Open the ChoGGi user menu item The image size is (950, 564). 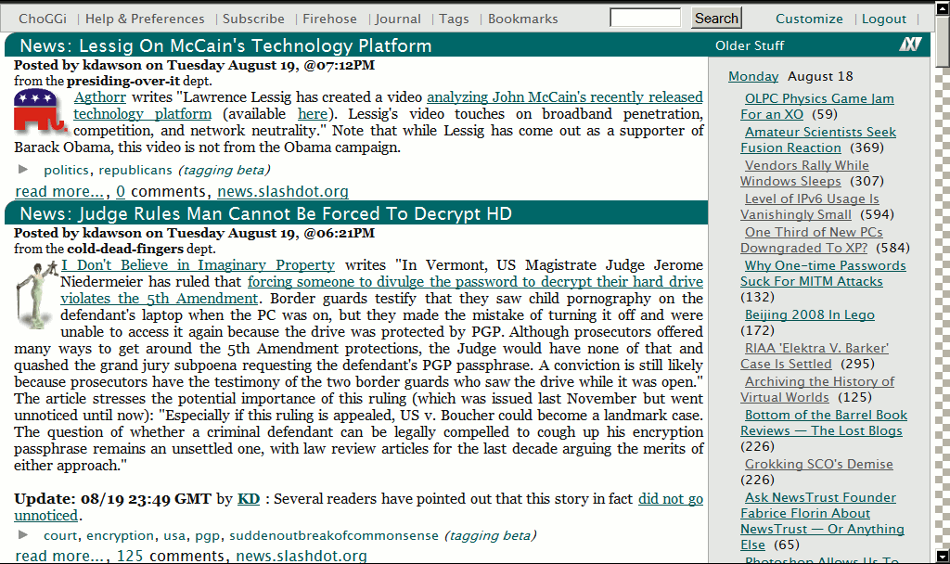tap(43, 19)
